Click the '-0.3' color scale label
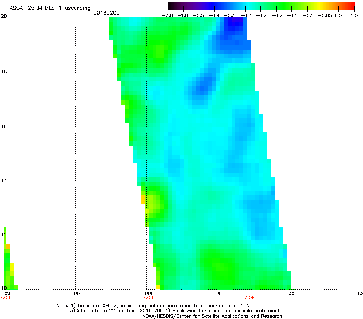This screenshot has width=363, height=319. (246, 16)
